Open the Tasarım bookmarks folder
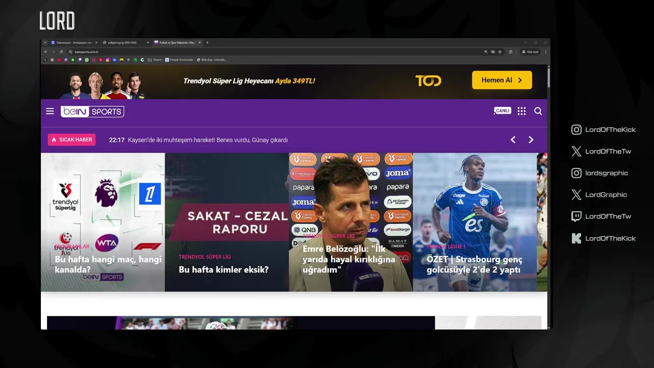 point(155,60)
